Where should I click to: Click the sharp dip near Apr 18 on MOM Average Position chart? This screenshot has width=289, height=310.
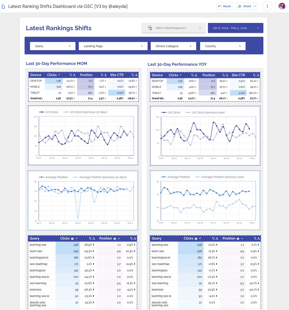point(78,218)
